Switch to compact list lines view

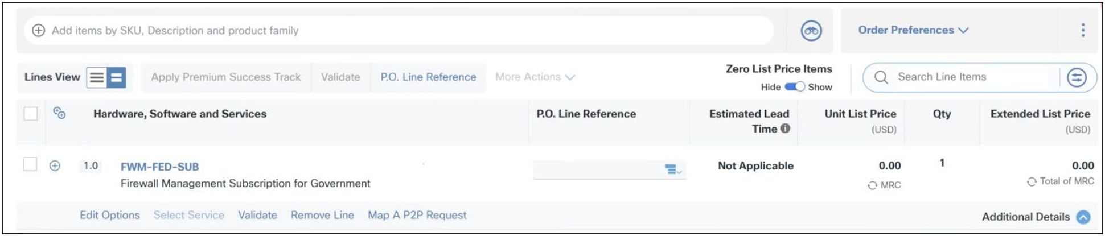(x=97, y=77)
